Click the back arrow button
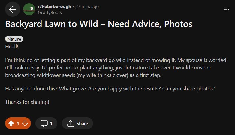This screenshot has height=135, width=235. point(13,10)
